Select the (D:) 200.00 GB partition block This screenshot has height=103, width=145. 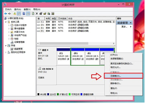tap(78, 57)
